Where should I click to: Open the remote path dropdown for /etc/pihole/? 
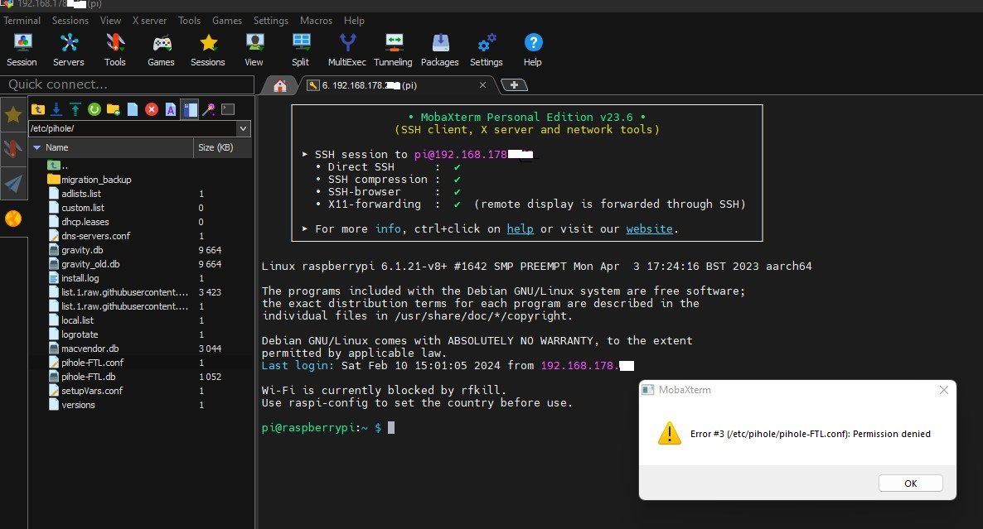tap(243, 129)
